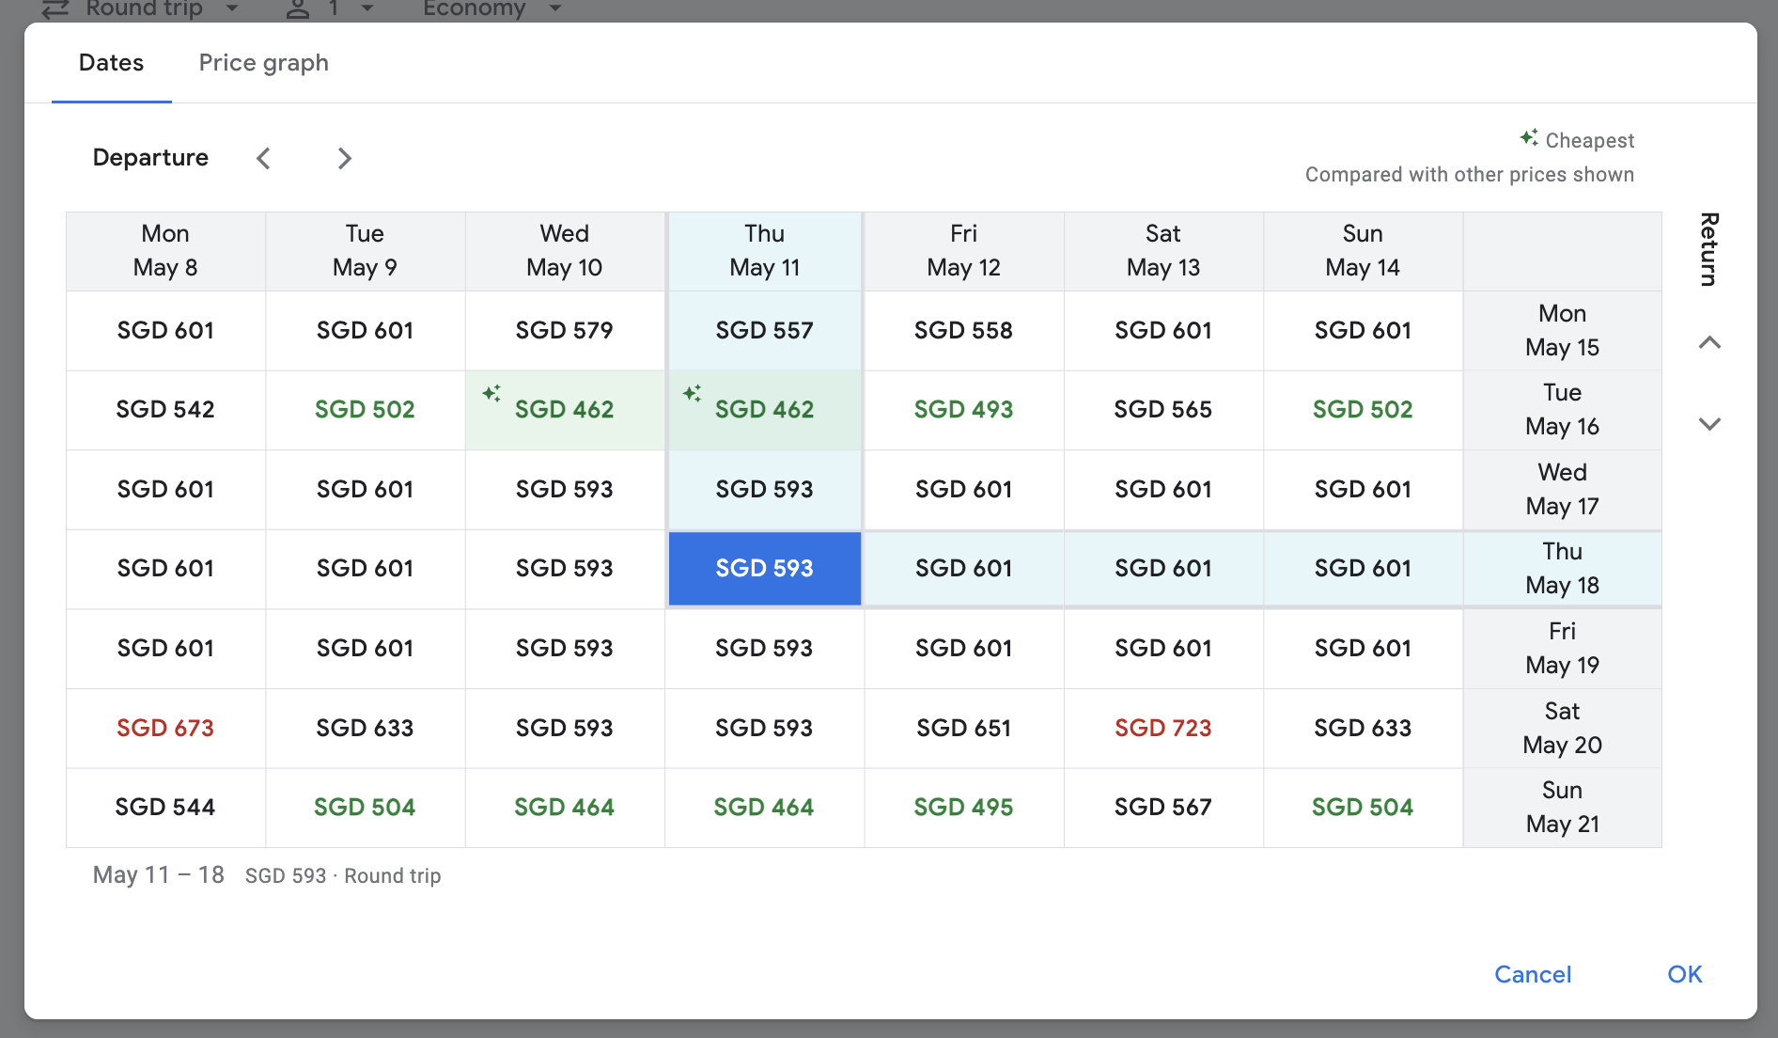Click the passenger person icon
This screenshot has width=1778, height=1038.
[298, 9]
